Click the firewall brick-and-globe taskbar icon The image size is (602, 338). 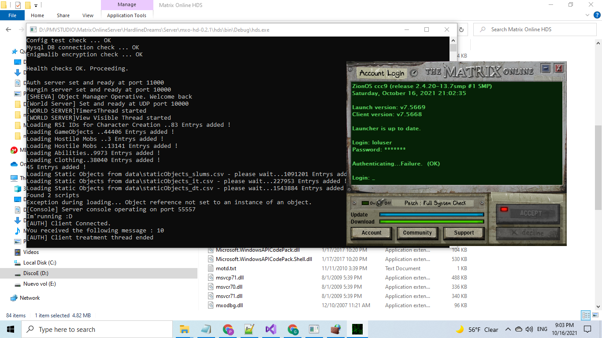coord(336,329)
